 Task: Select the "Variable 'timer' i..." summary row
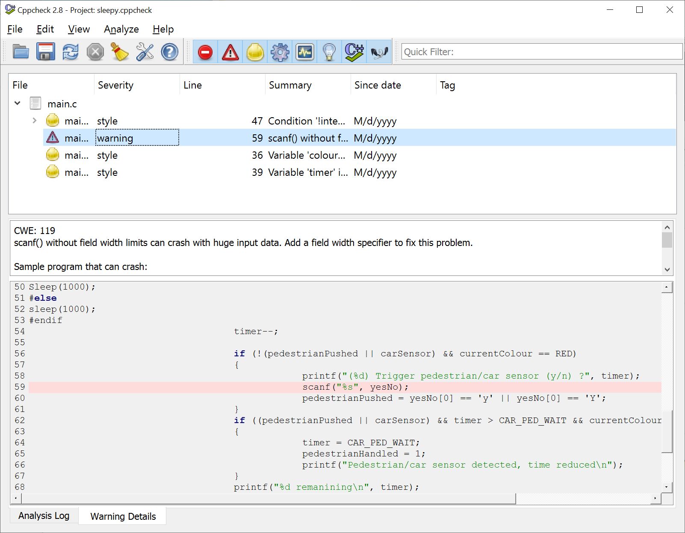[x=308, y=172]
